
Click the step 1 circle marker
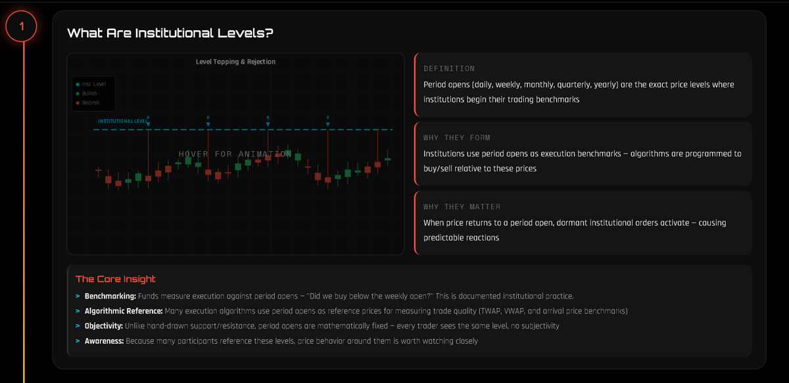pyautogui.click(x=22, y=26)
